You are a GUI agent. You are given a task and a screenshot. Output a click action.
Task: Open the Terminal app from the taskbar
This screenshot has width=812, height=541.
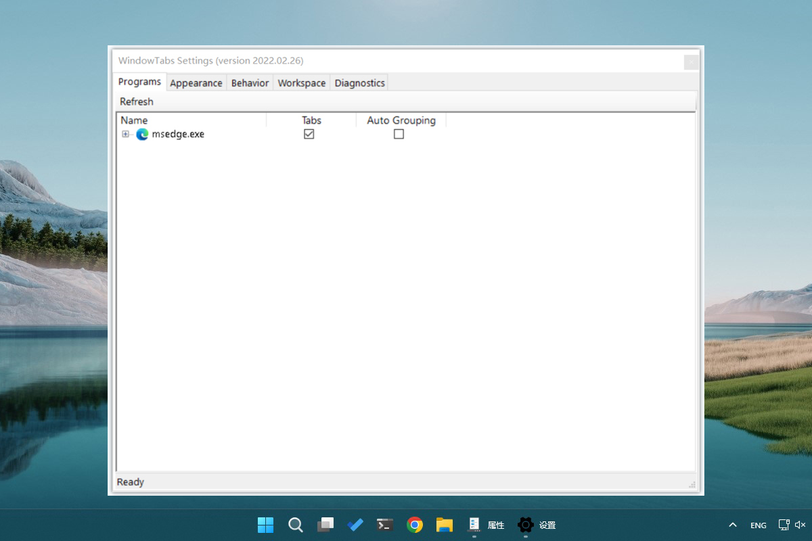pyautogui.click(x=385, y=525)
